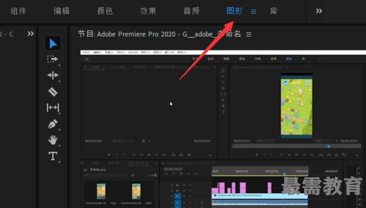Select the Track Select Forward tool

pyautogui.click(x=53, y=59)
